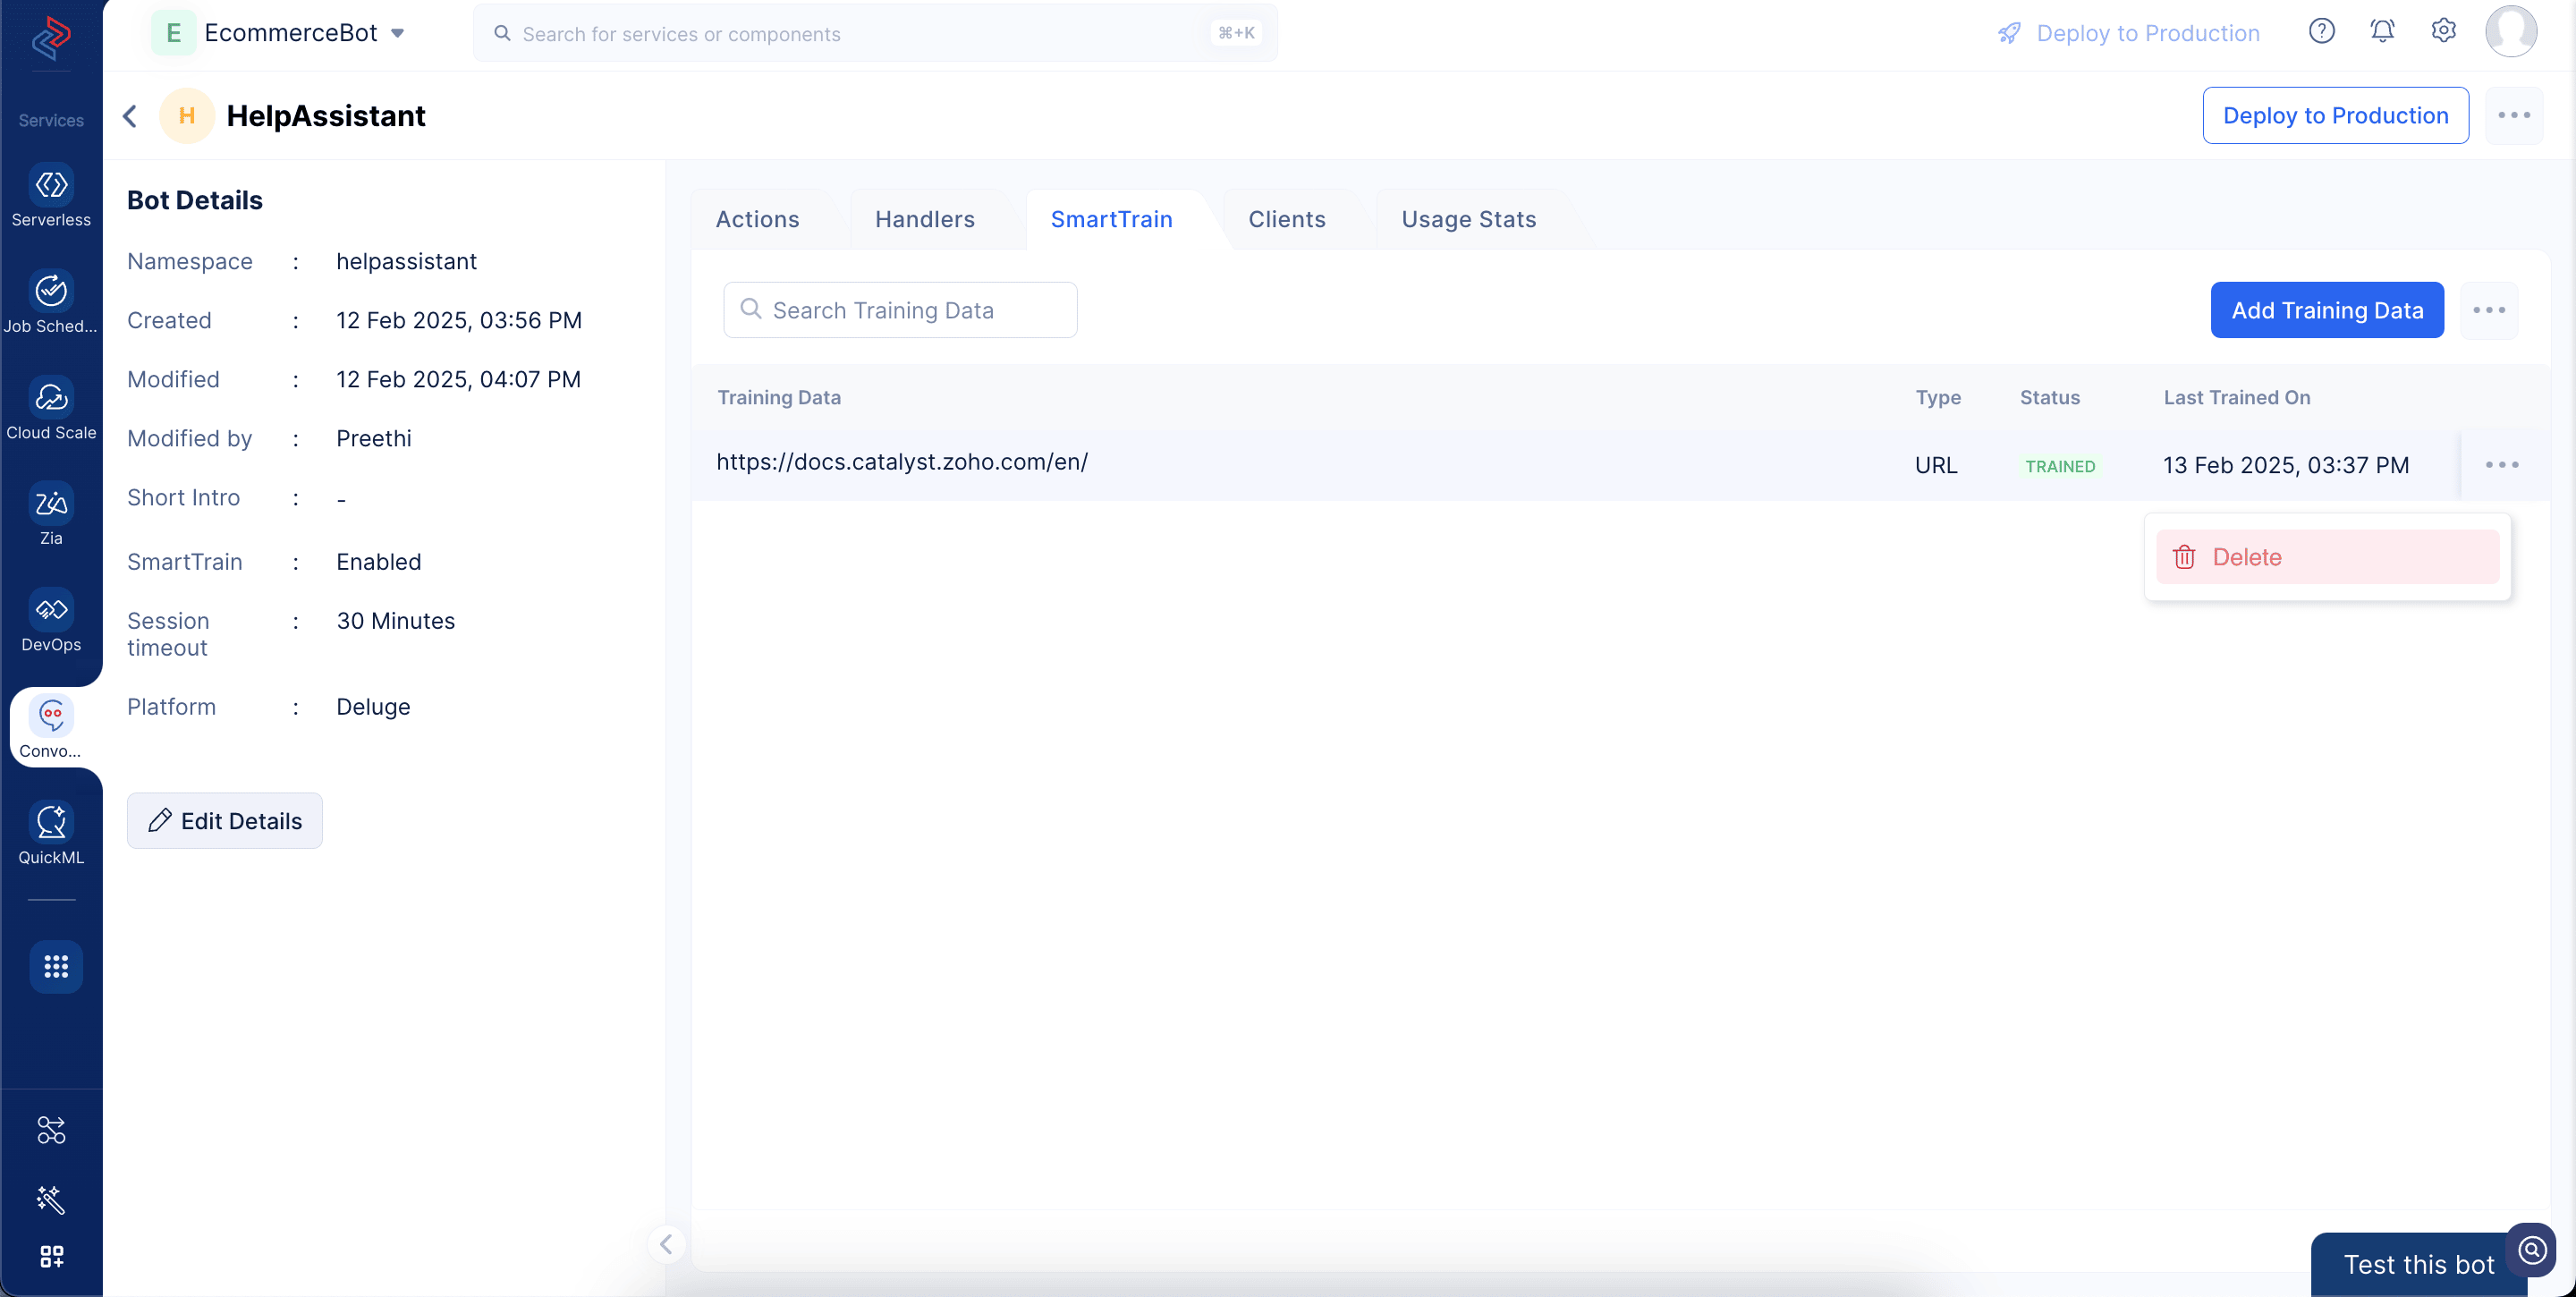Open the Test this bot panel
Screen dimensions: 2576x1297
tap(2419, 1265)
